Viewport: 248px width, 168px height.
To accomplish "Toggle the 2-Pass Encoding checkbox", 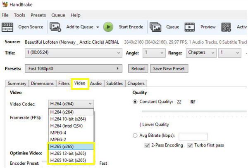I will (147, 145).
